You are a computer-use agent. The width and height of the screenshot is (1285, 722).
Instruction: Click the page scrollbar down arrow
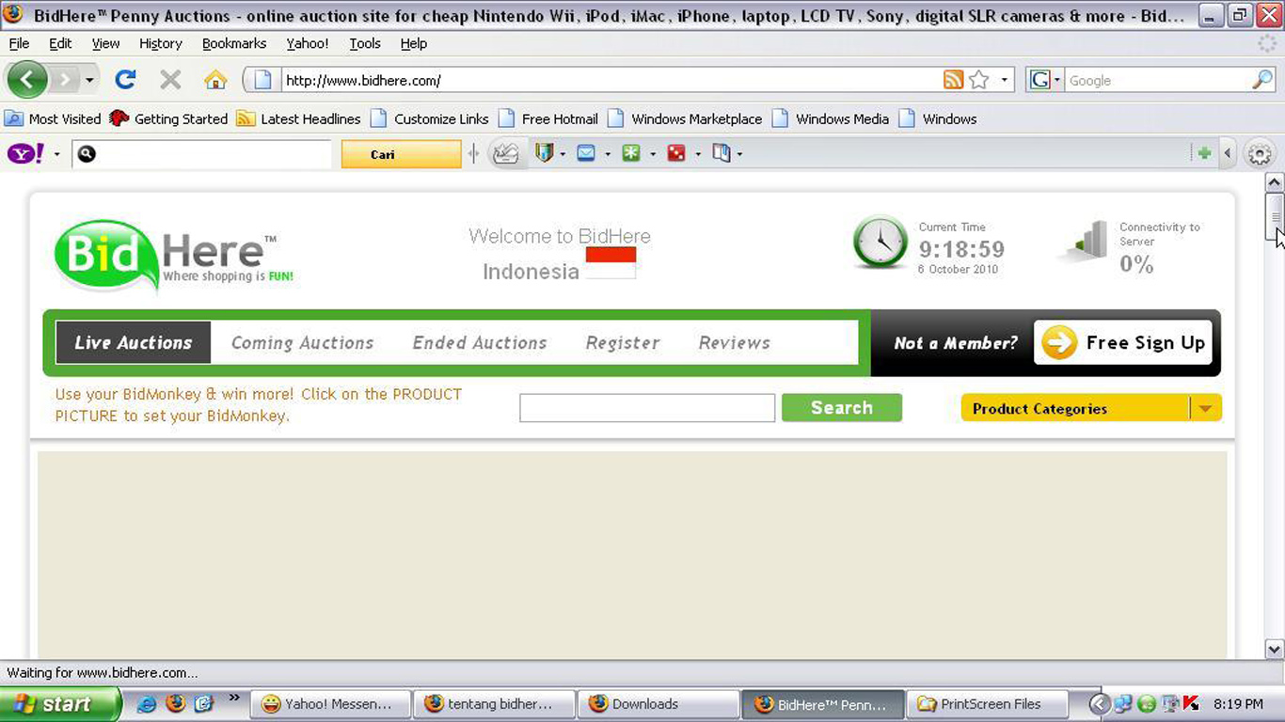coord(1275,649)
